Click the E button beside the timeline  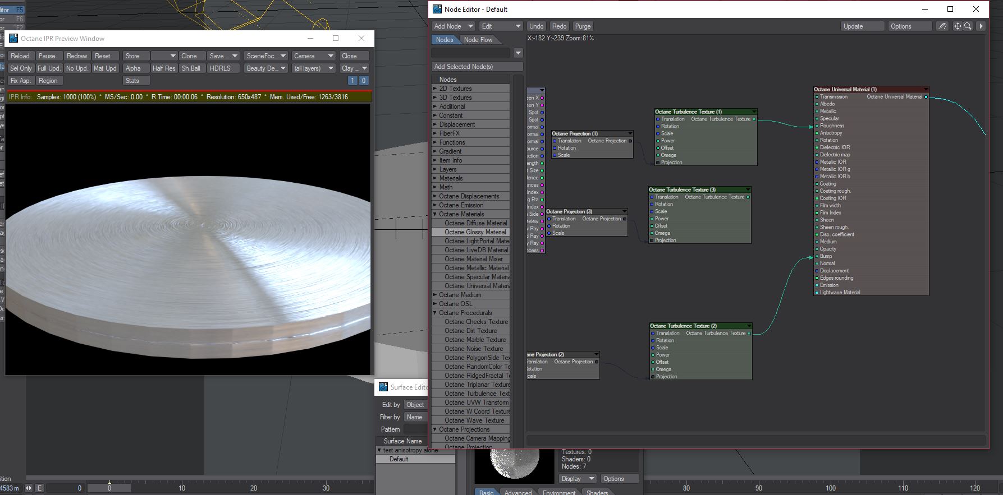pos(39,488)
